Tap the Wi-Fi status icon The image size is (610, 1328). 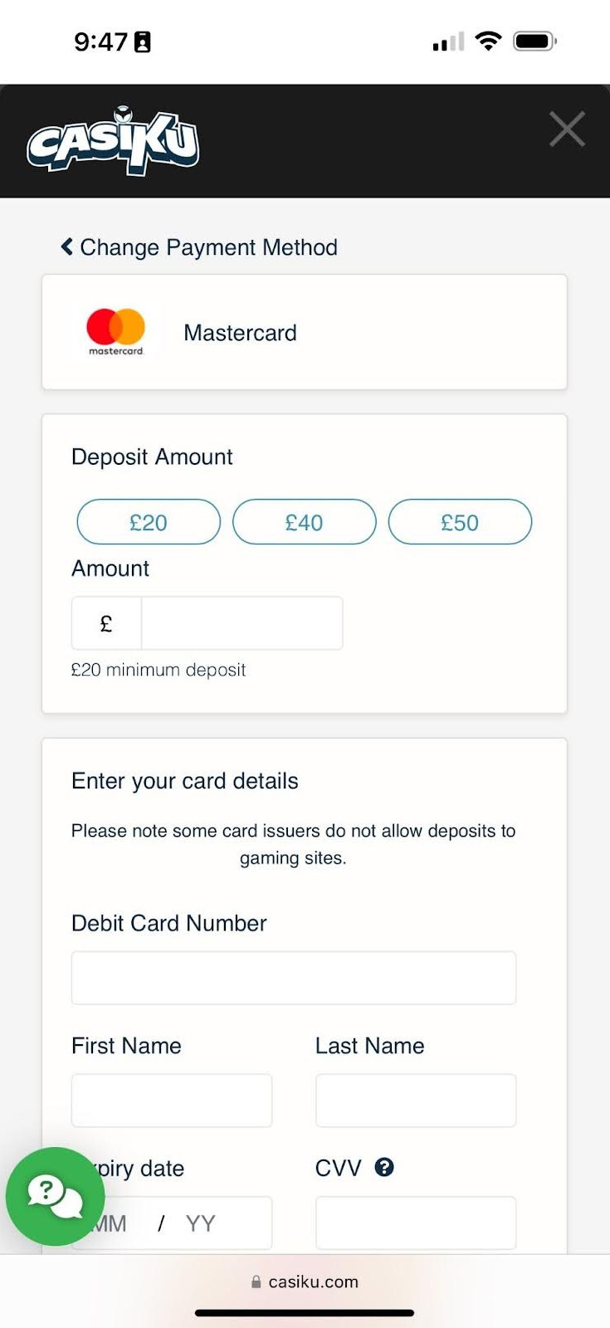488,41
